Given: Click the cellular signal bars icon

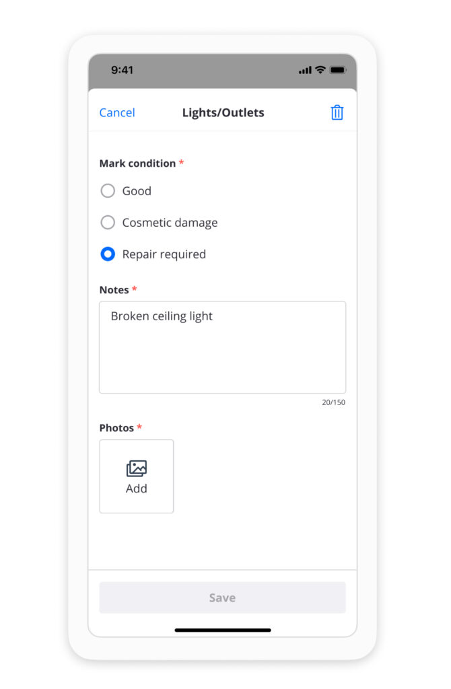Looking at the screenshot, I should pos(305,70).
